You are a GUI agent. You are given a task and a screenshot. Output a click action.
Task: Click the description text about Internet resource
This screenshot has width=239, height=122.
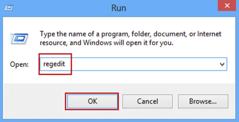coord(131,38)
